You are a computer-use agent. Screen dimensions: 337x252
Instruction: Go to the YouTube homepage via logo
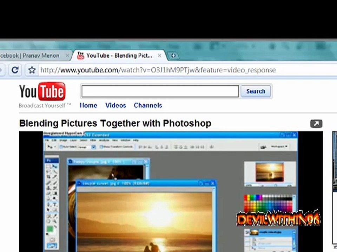(42, 91)
